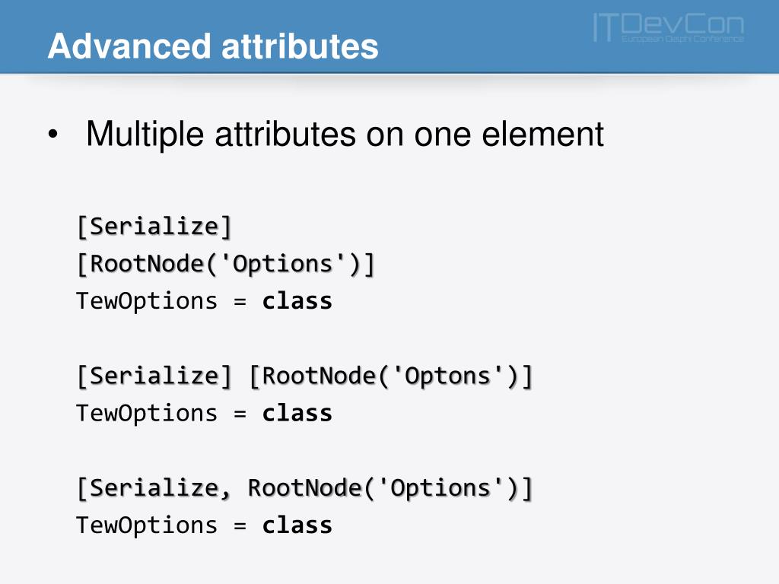Image resolution: width=779 pixels, height=584 pixels.
Task: Click the word 'attributes' in the header
Action: click(x=300, y=46)
